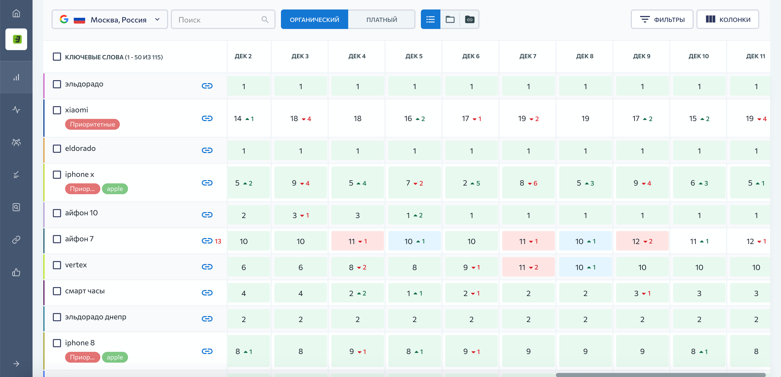Check the eldorado keyword checkbox
The height and width of the screenshot is (377, 781).
tap(57, 149)
